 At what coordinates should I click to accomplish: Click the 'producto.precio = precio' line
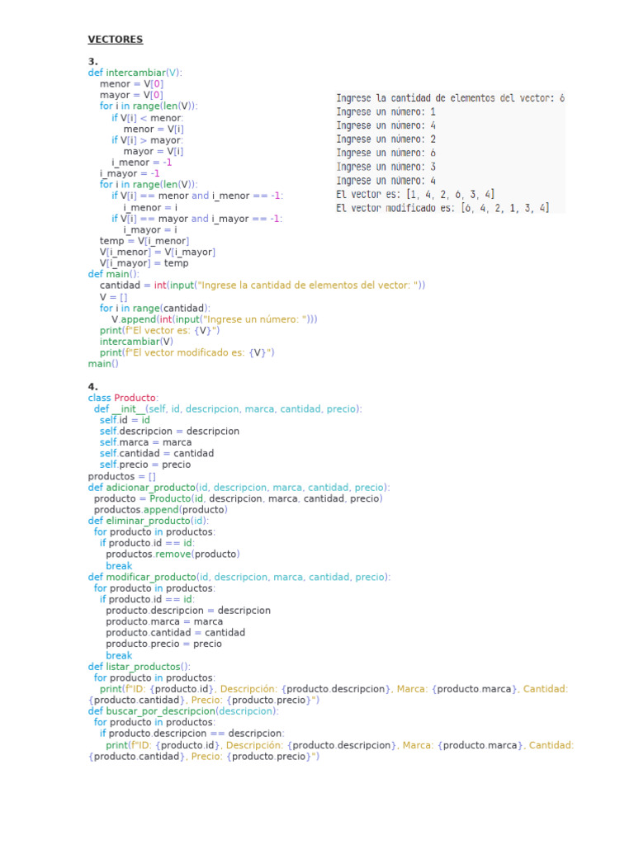tap(164, 644)
